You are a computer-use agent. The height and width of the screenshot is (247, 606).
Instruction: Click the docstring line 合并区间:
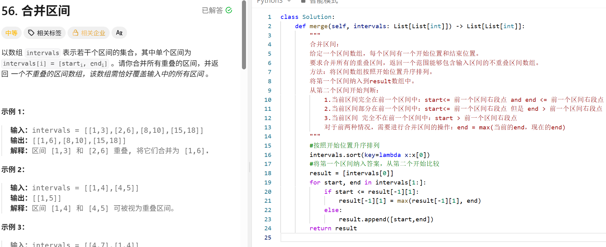point(324,44)
